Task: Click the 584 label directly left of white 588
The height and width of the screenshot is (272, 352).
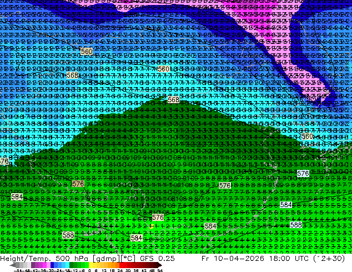Action: [210, 226]
